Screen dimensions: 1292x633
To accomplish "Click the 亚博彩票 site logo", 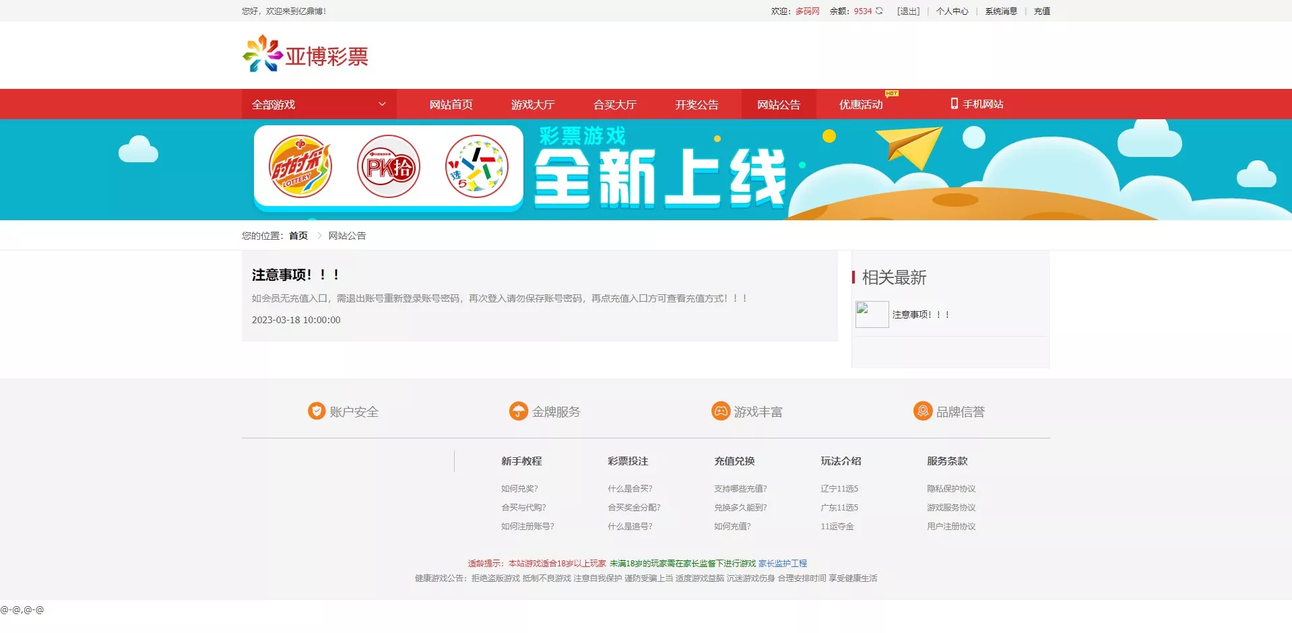I will 304,55.
